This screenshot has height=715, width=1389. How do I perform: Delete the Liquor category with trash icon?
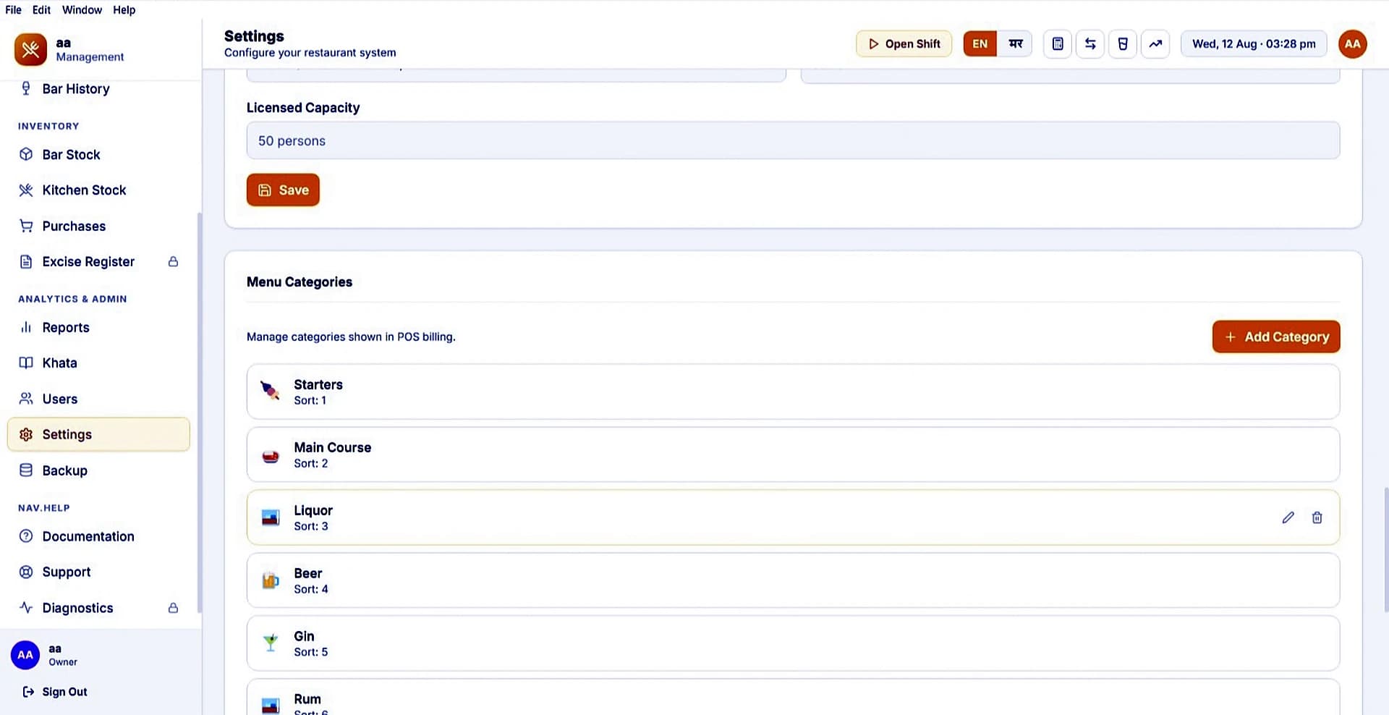1317,517
